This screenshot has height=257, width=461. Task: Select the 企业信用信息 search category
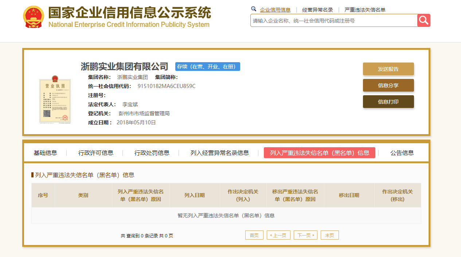point(275,10)
